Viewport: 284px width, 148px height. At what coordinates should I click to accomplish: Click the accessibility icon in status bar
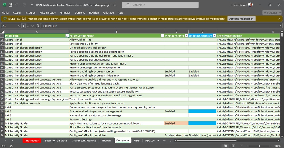(11, 146)
